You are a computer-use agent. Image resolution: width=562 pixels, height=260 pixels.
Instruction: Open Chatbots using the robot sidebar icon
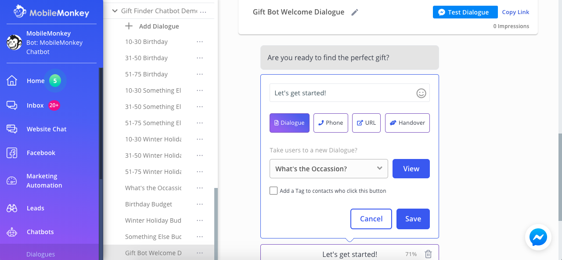12,231
